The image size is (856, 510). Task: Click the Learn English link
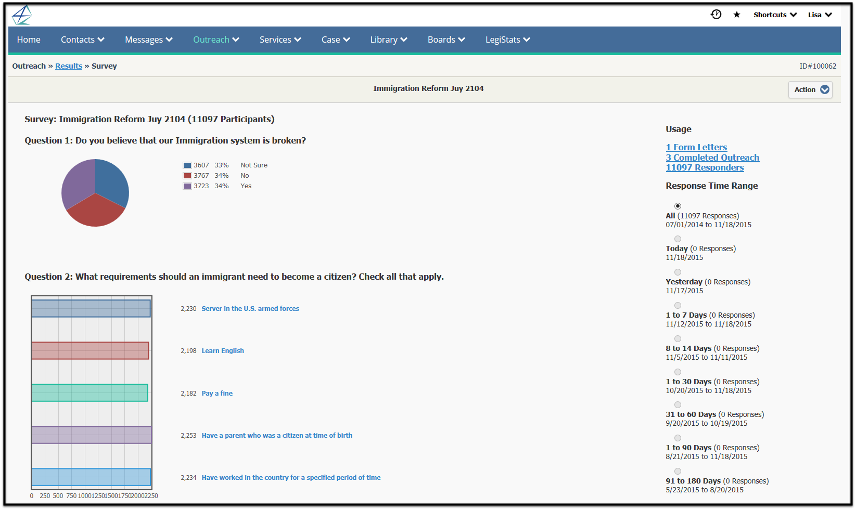click(x=223, y=350)
